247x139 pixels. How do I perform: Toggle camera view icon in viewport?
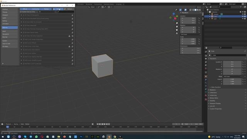coord(177,30)
